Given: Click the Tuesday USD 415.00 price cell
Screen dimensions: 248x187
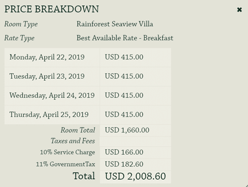Looking at the screenshot, I should point(135,76).
